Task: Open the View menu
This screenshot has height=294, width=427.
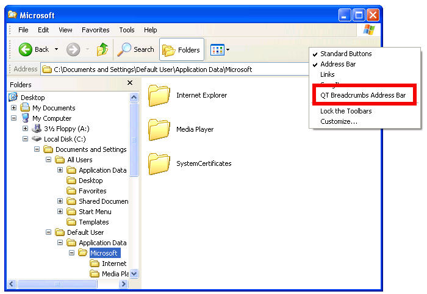Action: 65,30
